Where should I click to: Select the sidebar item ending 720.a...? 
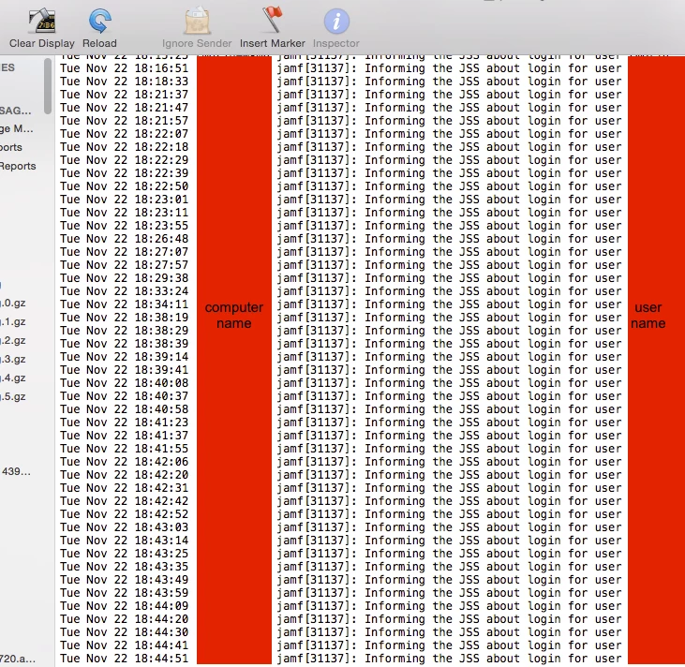pyautogui.click(x=18, y=659)
